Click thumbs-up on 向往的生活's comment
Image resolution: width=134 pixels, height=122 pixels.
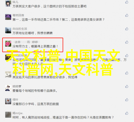(x=127, y=29)
